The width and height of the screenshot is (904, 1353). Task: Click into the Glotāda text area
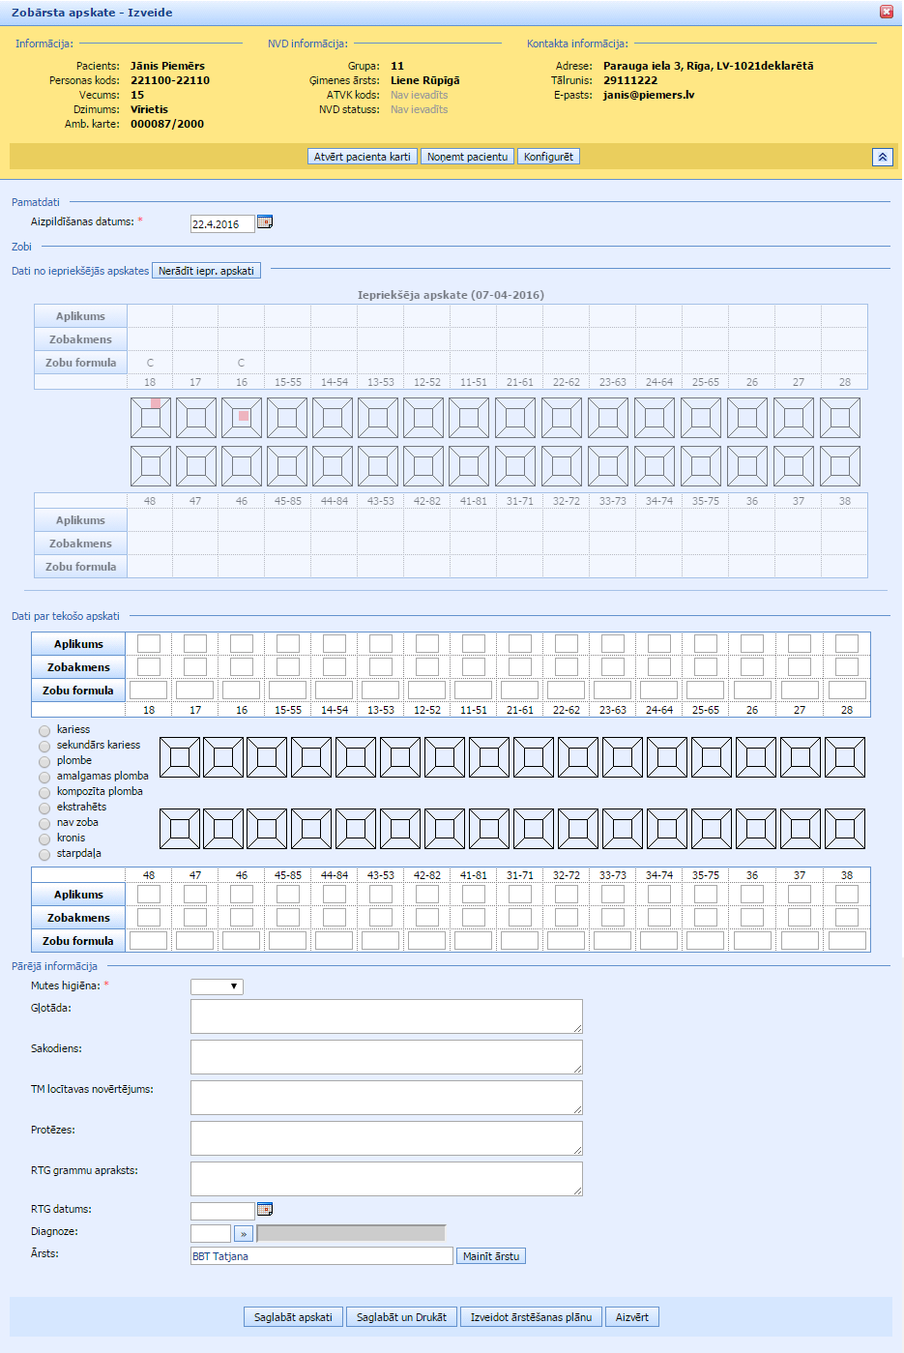386,1015
